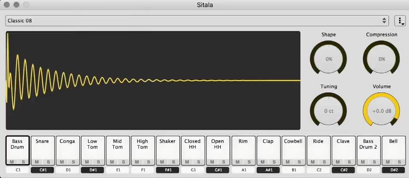The height and width of the screenshot is (178, 409).
Task: Click the C1 note assignment label
Action: tap(18, 170)
